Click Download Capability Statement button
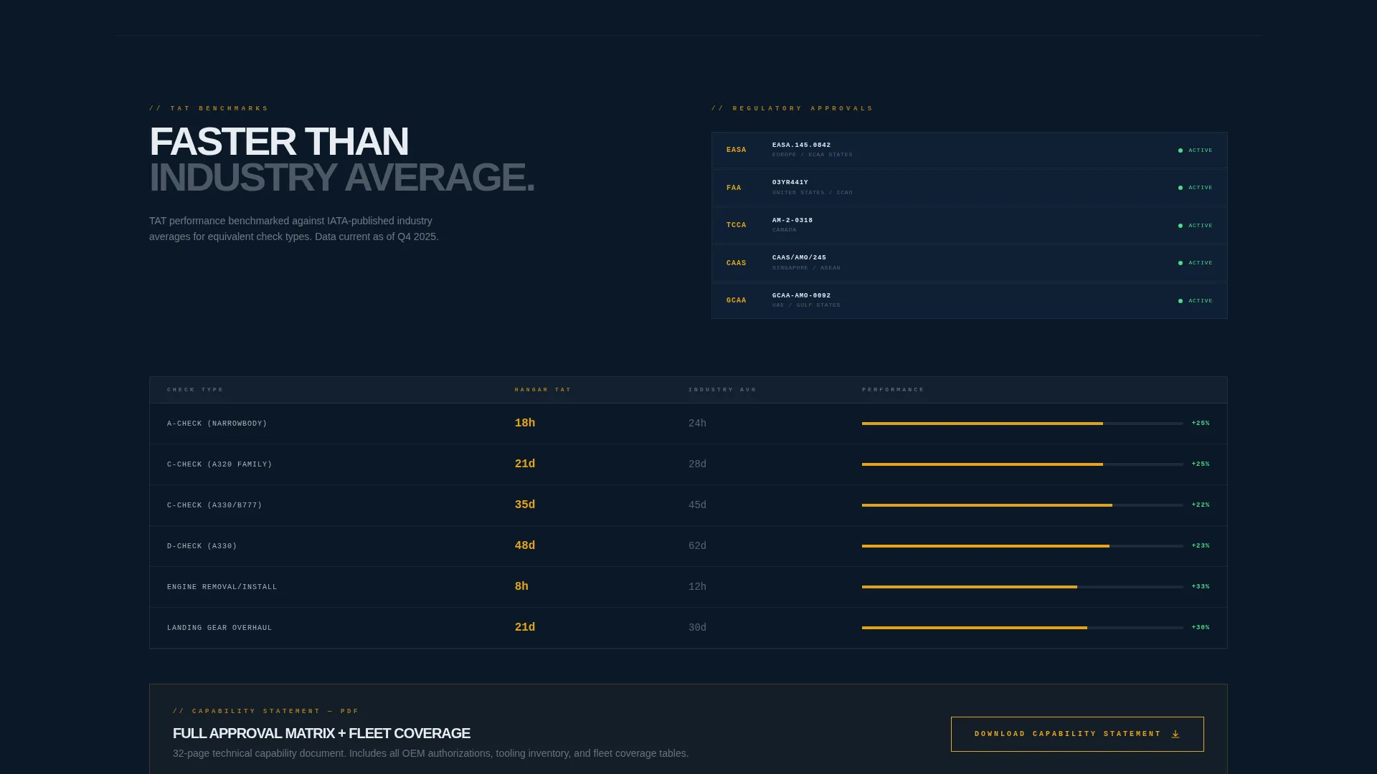This screenshot has height=774, width=1377. tap(1077, 734)
